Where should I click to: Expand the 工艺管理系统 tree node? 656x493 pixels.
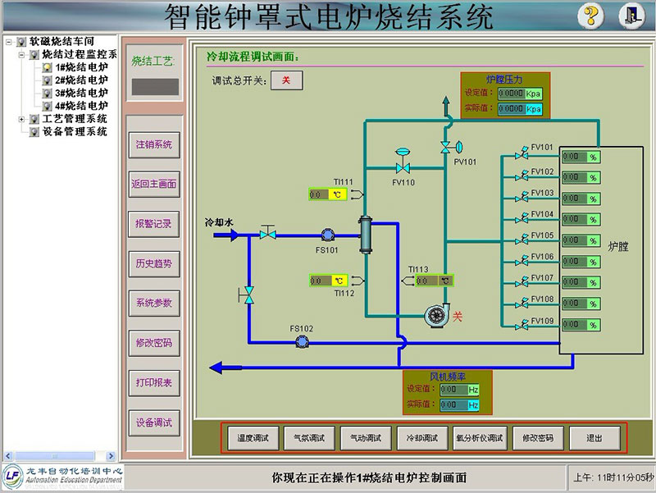(x=22, y=119)
